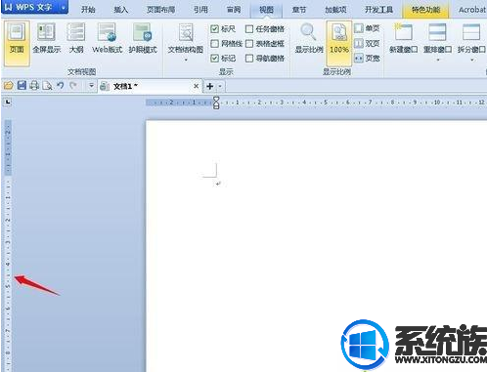Viewport: 487px width, 372px height.
Task: Click 拆分窗口 split window
Action: point(471,38)
